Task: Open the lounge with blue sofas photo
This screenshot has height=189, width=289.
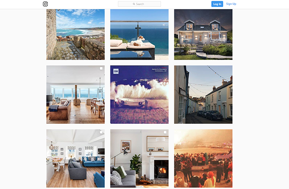Action: pos(75,159)
